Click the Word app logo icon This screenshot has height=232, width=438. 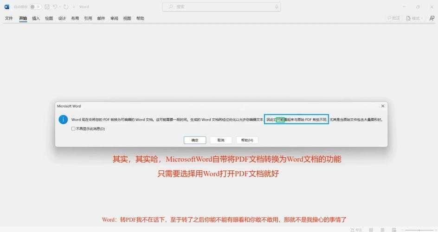click(7, 7)
